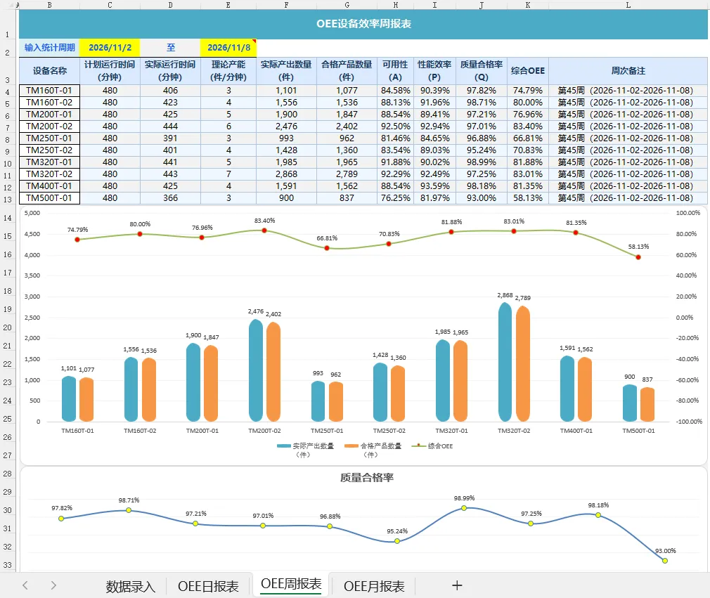Select the 设备名称 header cell

49,70
